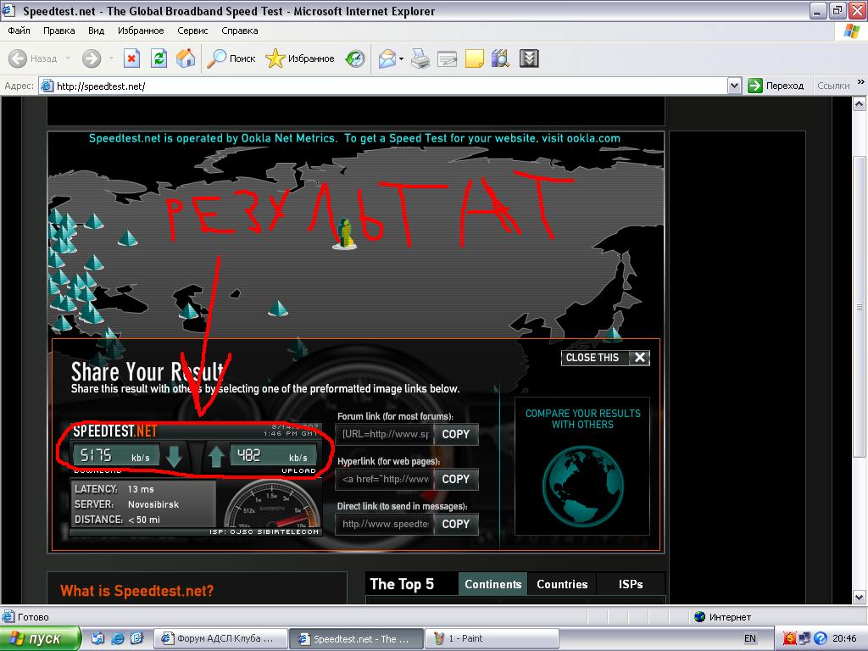Click the page icon in address bar
Screen dimensions: 868x651
pos(47,86)
